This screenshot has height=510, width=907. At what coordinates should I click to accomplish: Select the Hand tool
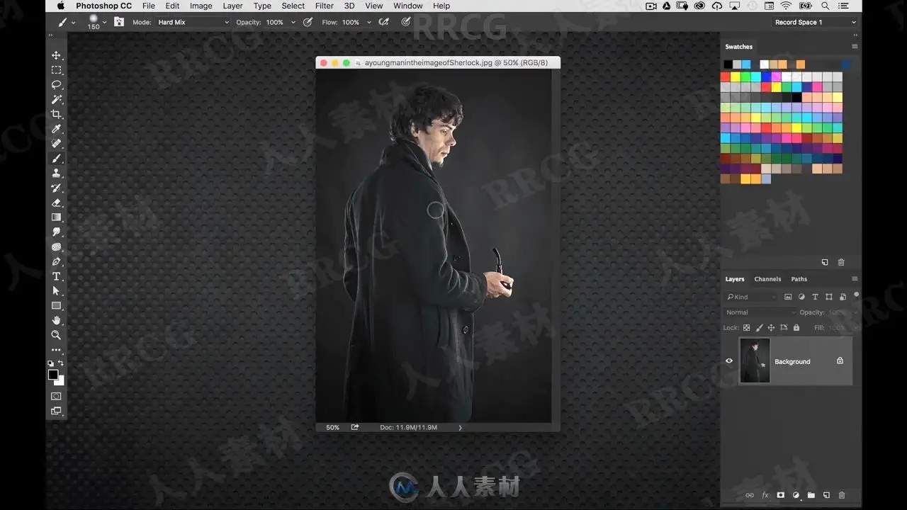click(57, 321)
